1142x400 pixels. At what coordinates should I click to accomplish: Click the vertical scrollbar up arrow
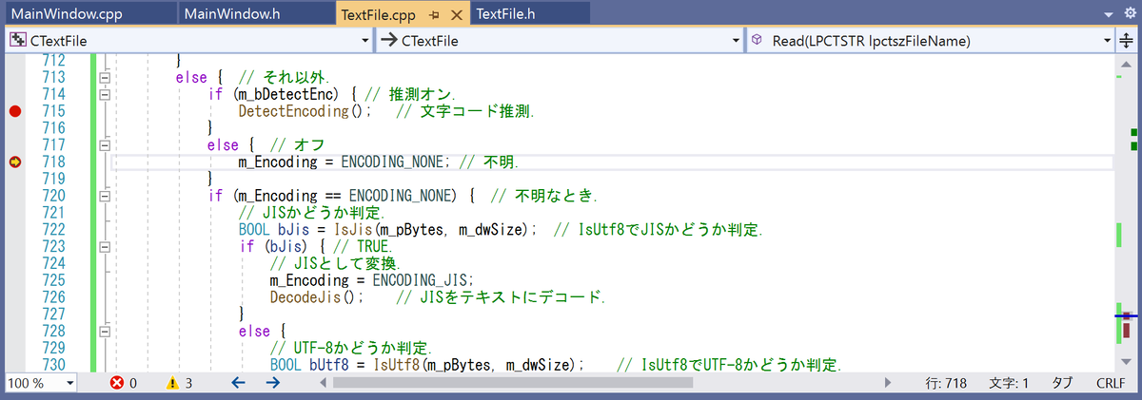click(1127, 62)
